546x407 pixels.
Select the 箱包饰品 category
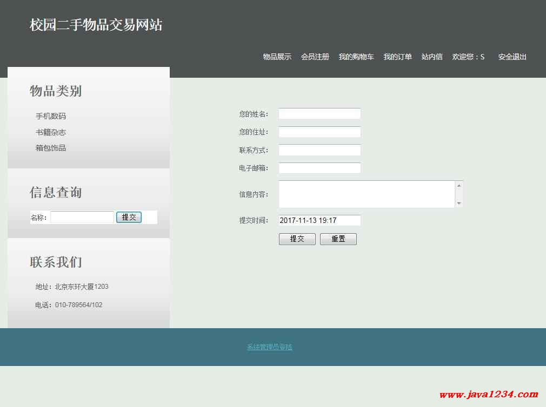point(51,148)
